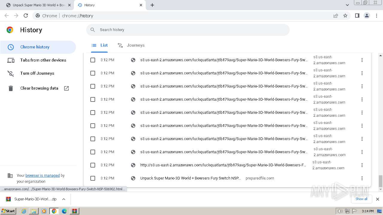Check the fifth amazonaws history entry checkbox

[x=93, y=113]
